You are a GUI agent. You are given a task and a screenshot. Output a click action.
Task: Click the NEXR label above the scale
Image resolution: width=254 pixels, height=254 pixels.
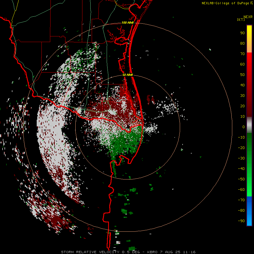click(x=248, y=17)
